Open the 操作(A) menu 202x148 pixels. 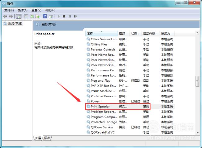[x=23, y=10]
